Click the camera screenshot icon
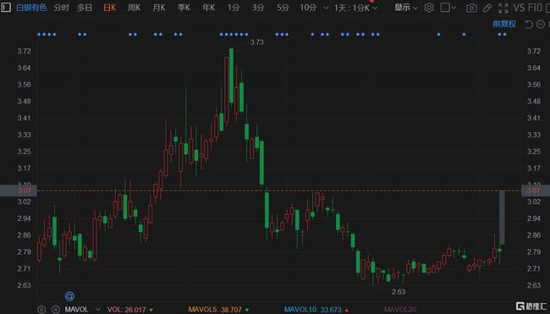This screenshot has height=314, width=550. (x=471, y=8)
